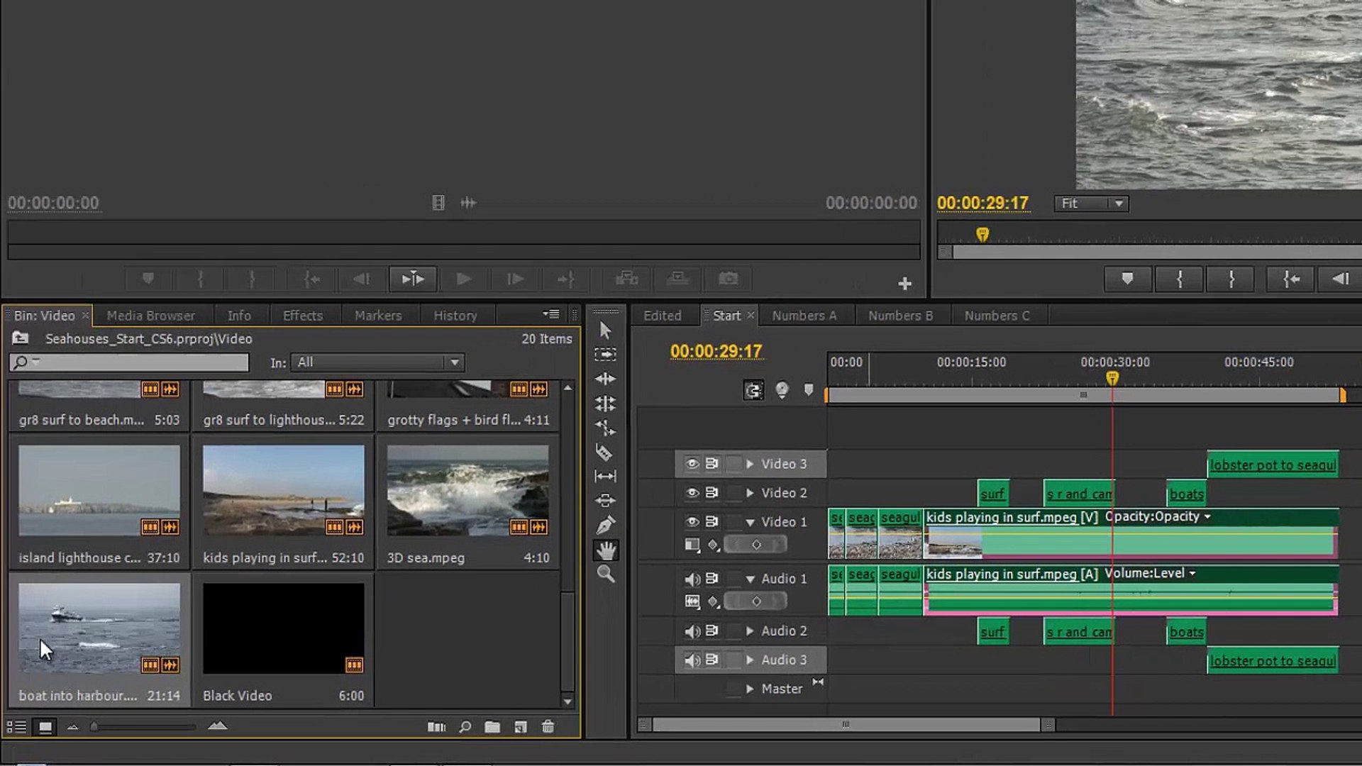Select the Hand tool
This screenshot has width=1362, height=766.
click(x=606, y=550)
